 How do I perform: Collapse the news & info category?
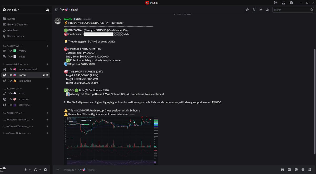[x=16, y=64]
